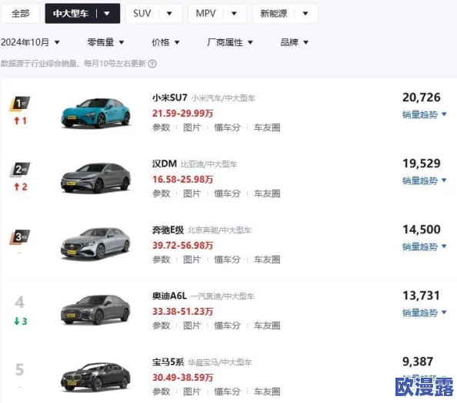The width and height of the screenshot is (457, 403).
Task: Expand 销量趋势 for 奥迪A6L
Action: coord(425,312)
